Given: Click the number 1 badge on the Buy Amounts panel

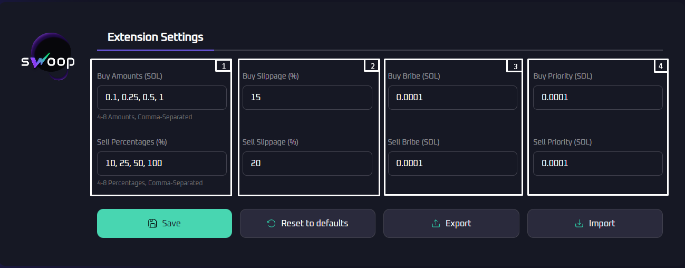Looking at the screenshot, I should tap(224, 66).
